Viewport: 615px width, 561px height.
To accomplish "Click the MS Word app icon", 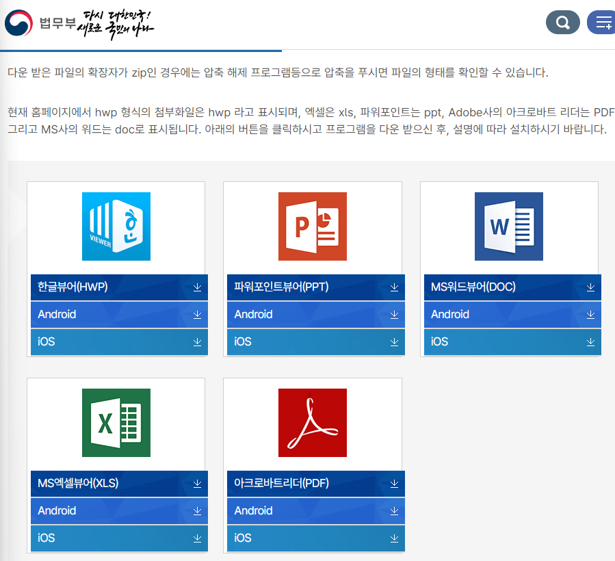I will click(509, 226).
